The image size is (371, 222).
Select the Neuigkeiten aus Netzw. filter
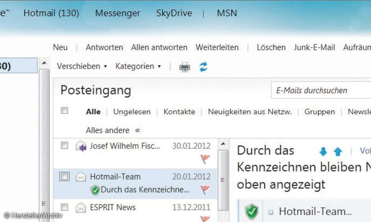coord(250,112)
